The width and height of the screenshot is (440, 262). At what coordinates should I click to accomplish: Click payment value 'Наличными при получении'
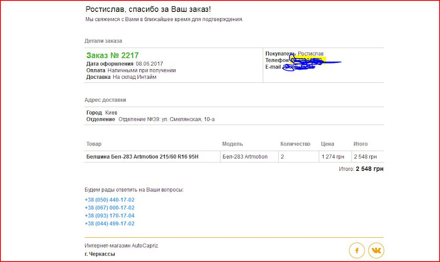(142, 71)
